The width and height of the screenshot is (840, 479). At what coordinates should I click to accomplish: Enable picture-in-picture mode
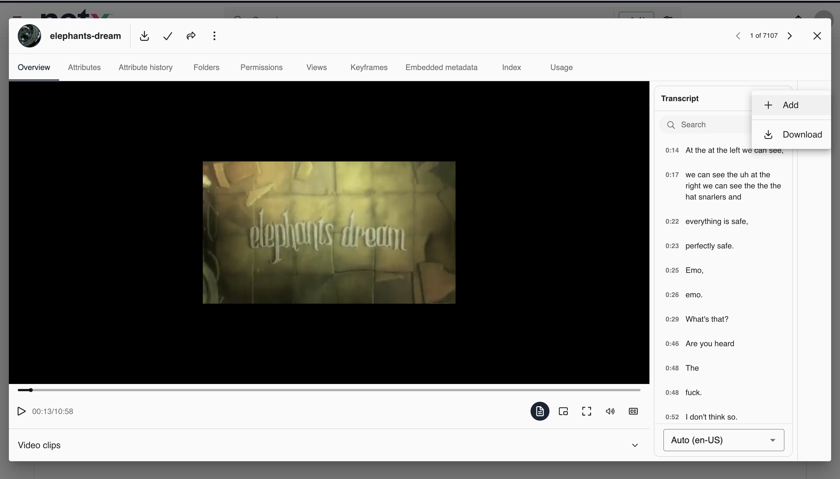(x=563, y=411)
